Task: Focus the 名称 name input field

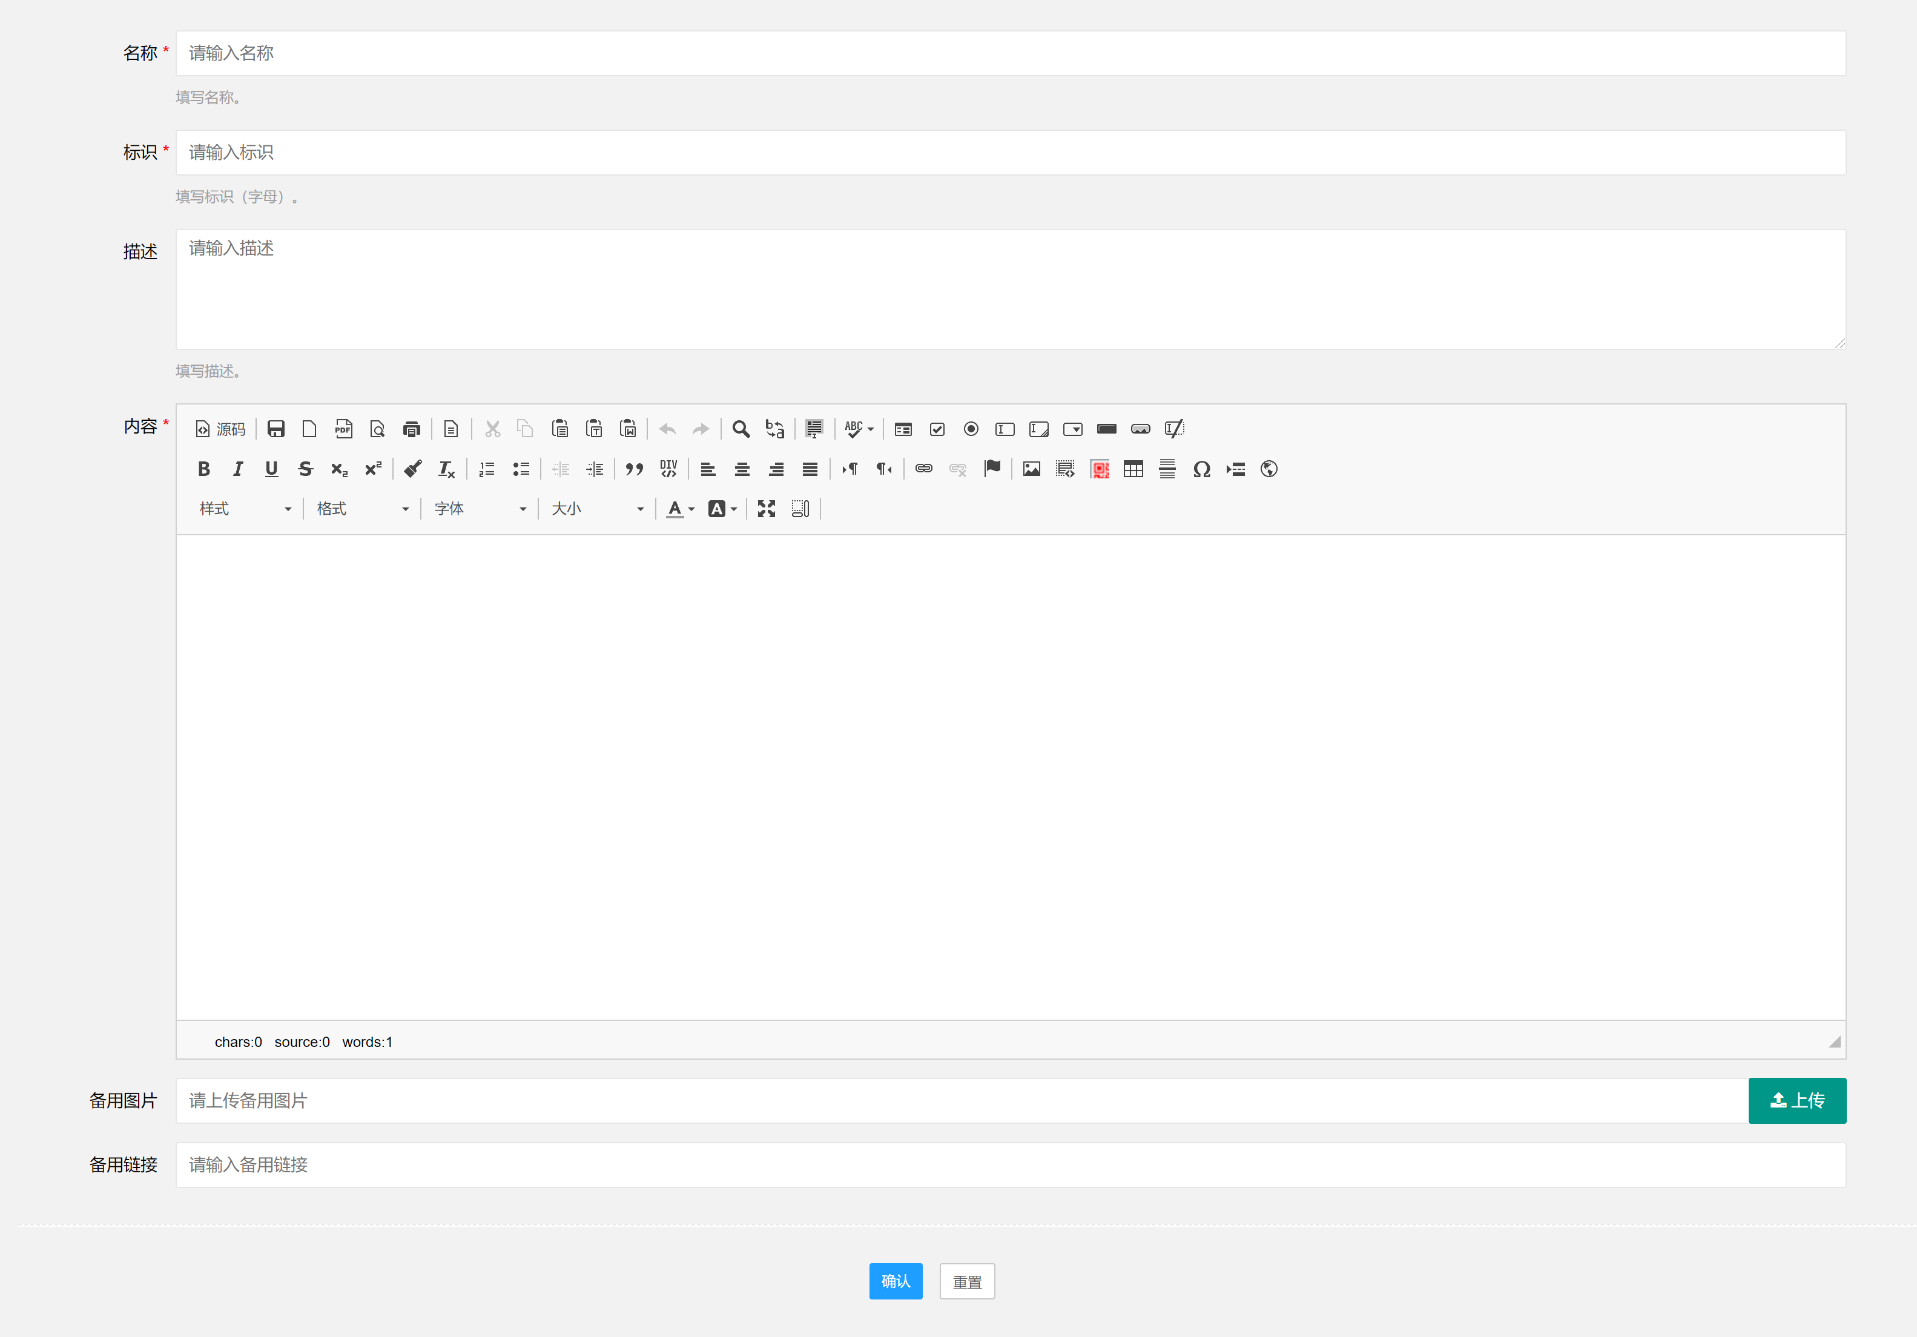Action: 1010,53
